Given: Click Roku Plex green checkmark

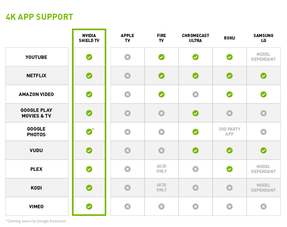Looking at the screenshot, I should point(229,169).
